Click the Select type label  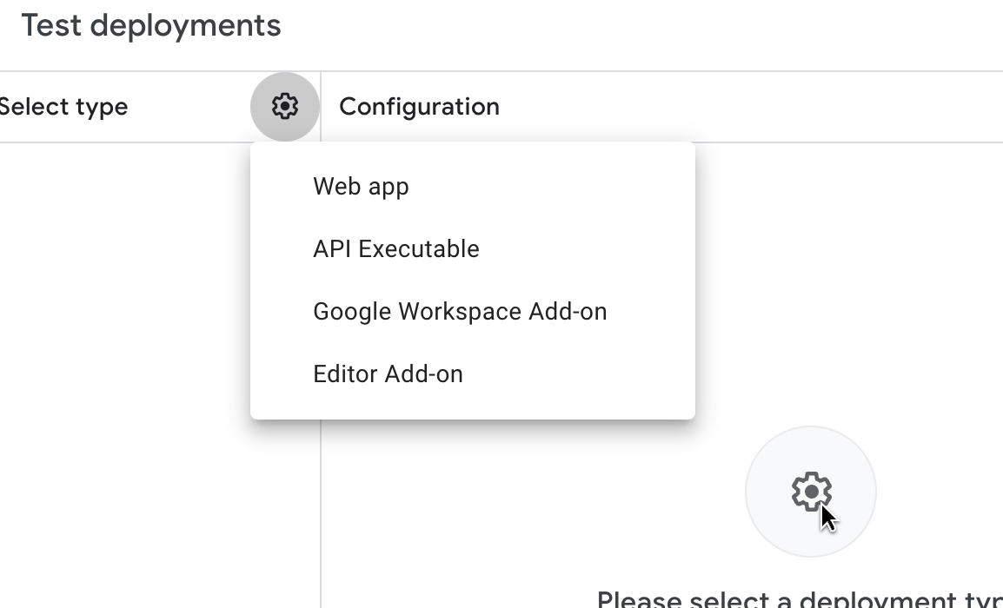coord(63,107)
